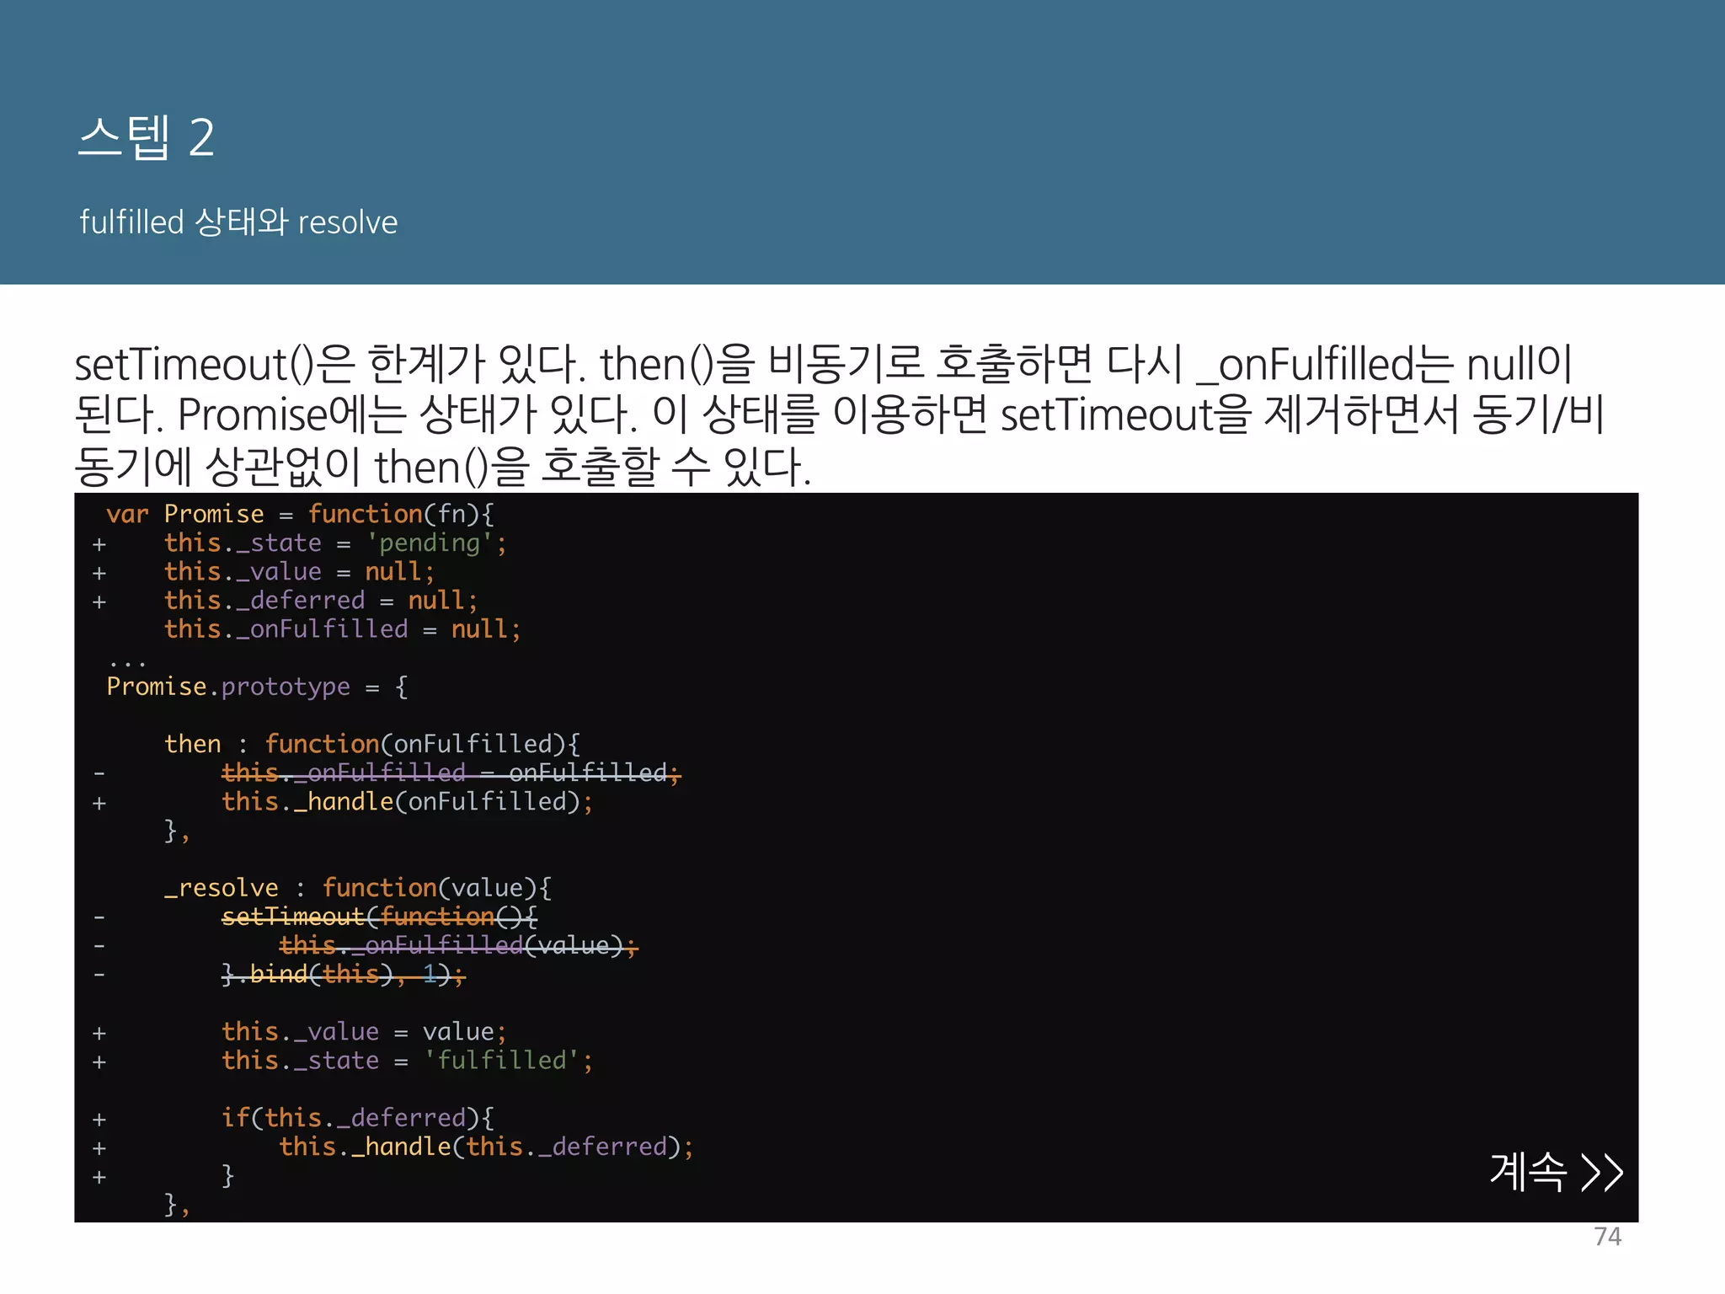
Task: Click the struck-out '}.bind(this), 1);' line
Action: click(343, 974)
